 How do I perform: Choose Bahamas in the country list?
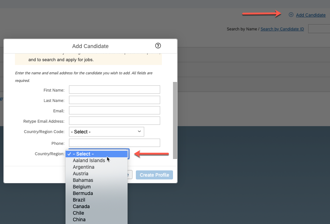(97, 180)
